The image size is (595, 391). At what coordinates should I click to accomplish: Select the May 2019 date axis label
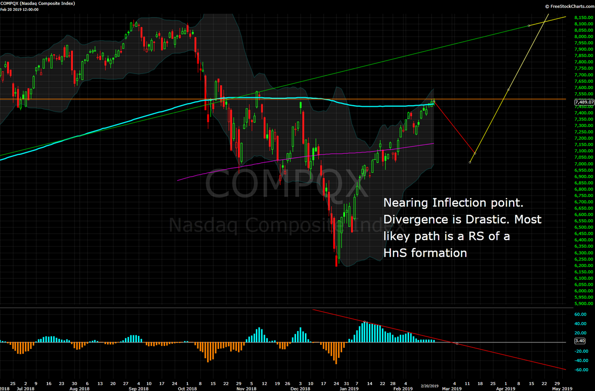[563, 389]
